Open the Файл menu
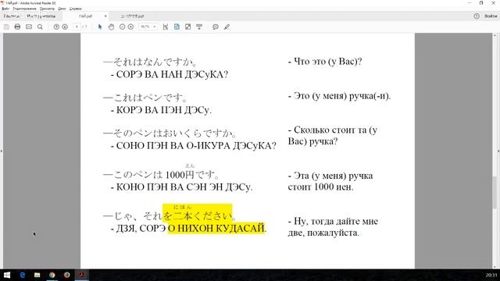The image size is (500, 281). pos(5,9)
